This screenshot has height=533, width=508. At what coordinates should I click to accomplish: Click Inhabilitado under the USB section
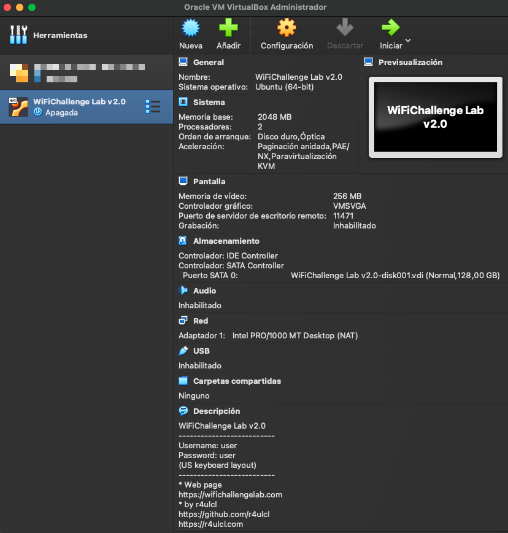tap(199, 366)
